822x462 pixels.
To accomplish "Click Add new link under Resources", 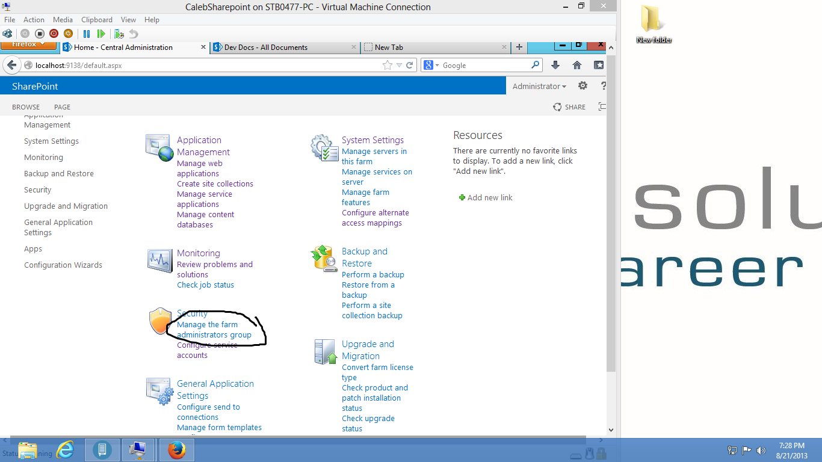I will [486, 197].
